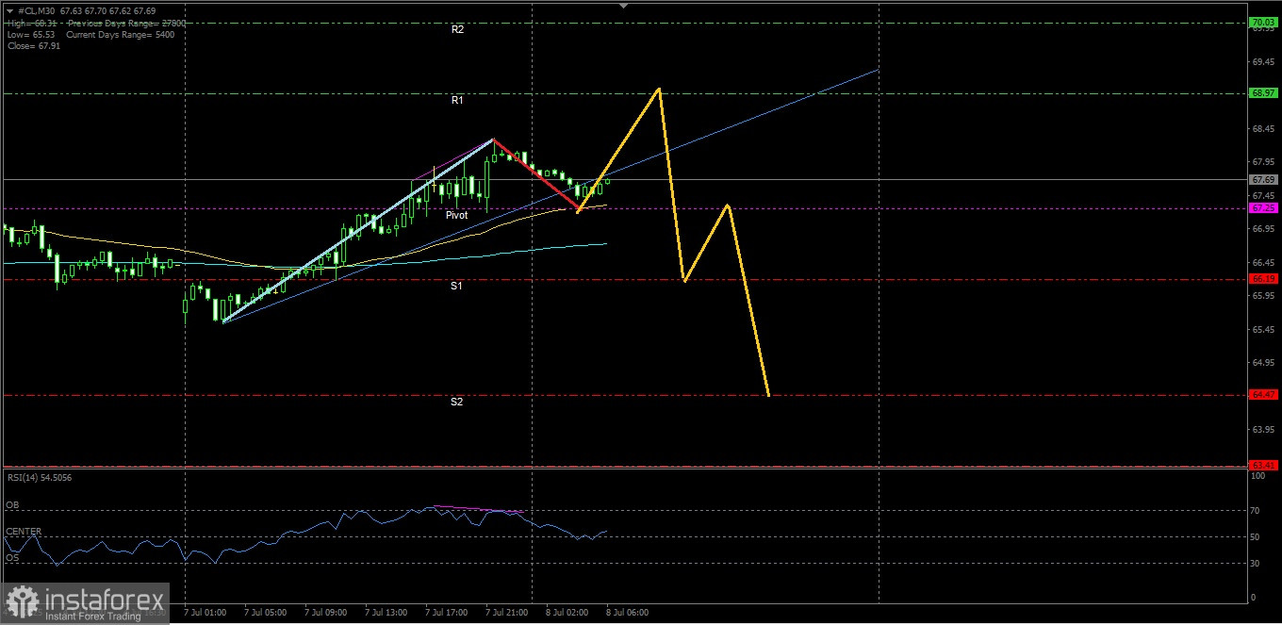
Task: Click the Previous Days Range= 27800 text
Action: pyautogui.click(x=126, y=23)
